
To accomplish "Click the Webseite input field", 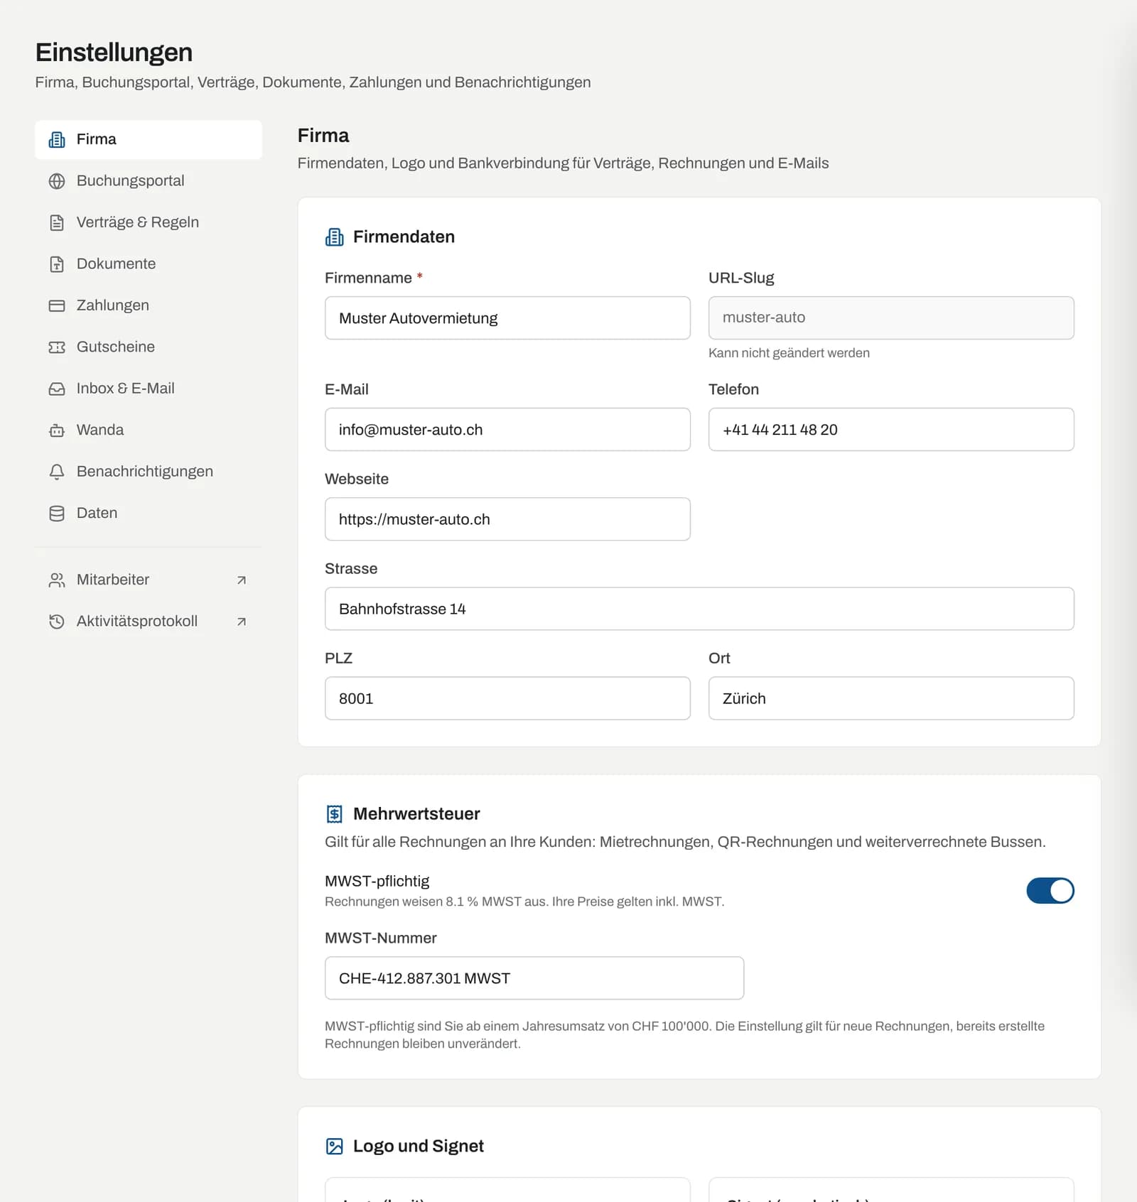I will [x=507, y=519].
